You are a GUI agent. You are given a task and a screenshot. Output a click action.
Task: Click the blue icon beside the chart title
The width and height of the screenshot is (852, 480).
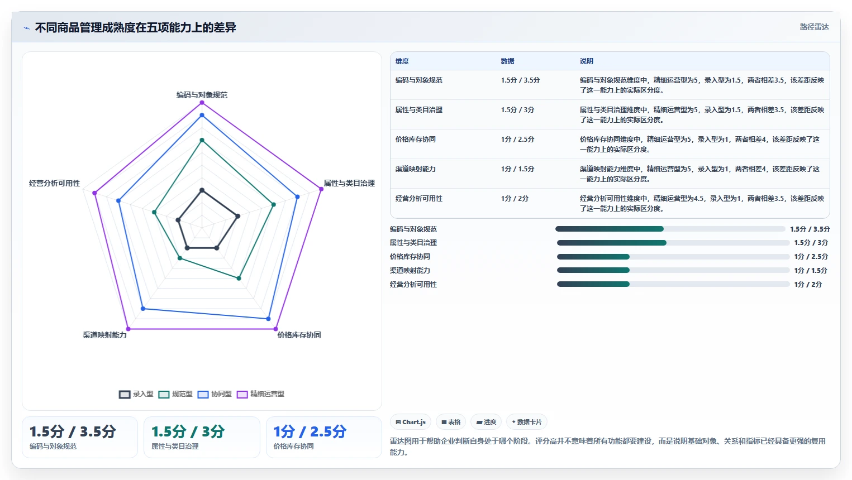click(x=26, y=28)
